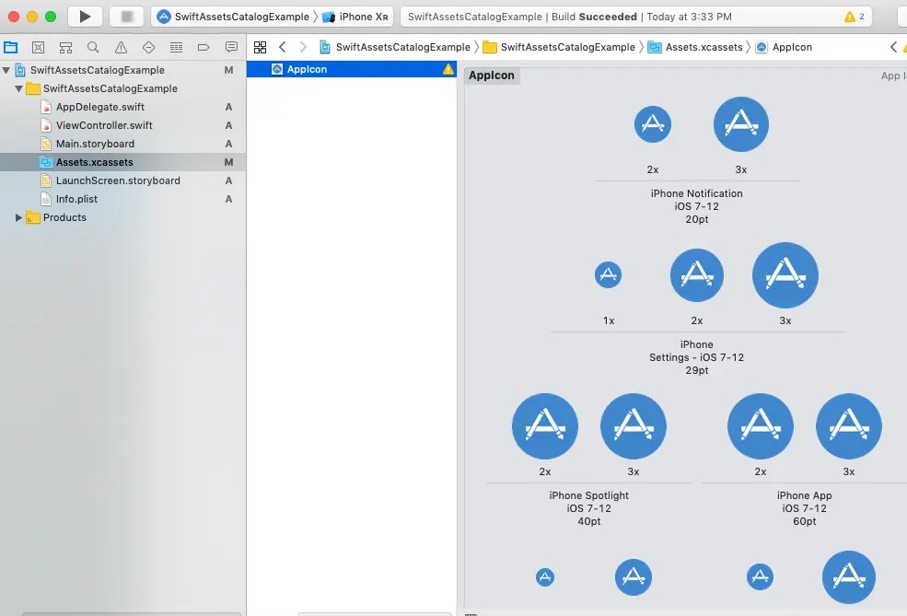Select the Products folder row
Screen dimensions: 907x616
point(122,217)
